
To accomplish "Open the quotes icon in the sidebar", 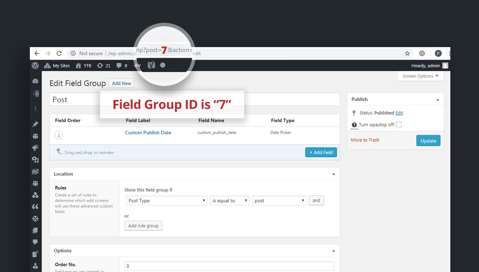I will click(x=35, y=207).
